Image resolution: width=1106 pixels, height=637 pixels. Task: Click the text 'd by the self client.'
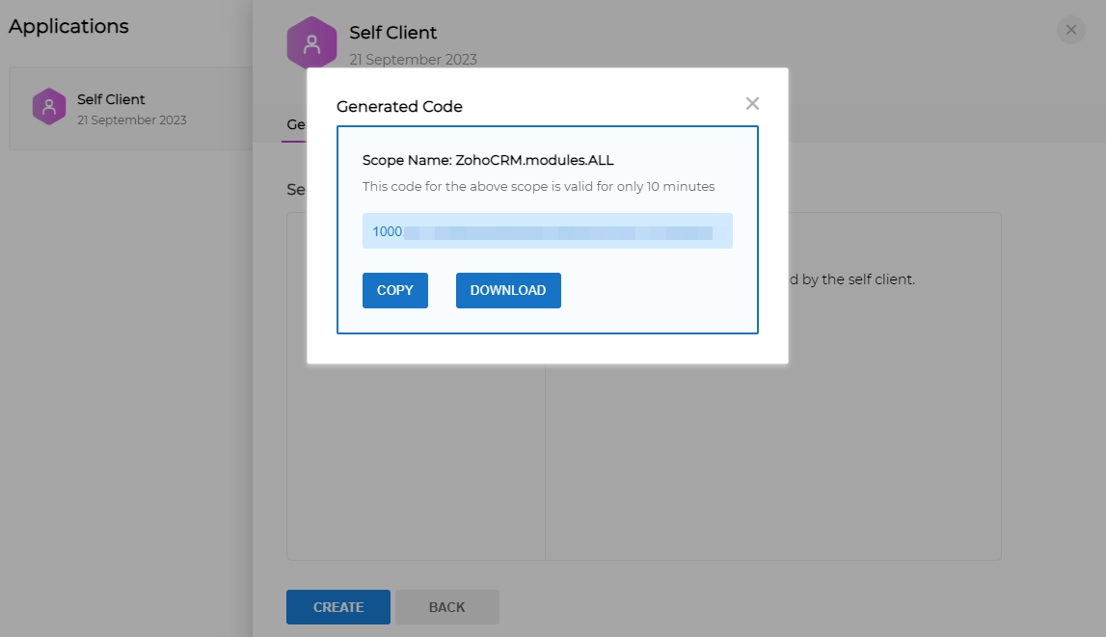click(x=852, y=279)
